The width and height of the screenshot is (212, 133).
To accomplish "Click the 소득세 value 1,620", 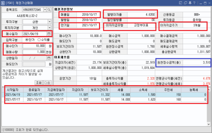I will pos(152,100).
